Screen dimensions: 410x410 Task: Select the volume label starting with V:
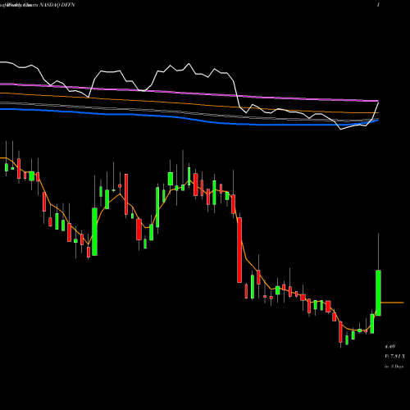pyautogui.click(x=395, y=356)
